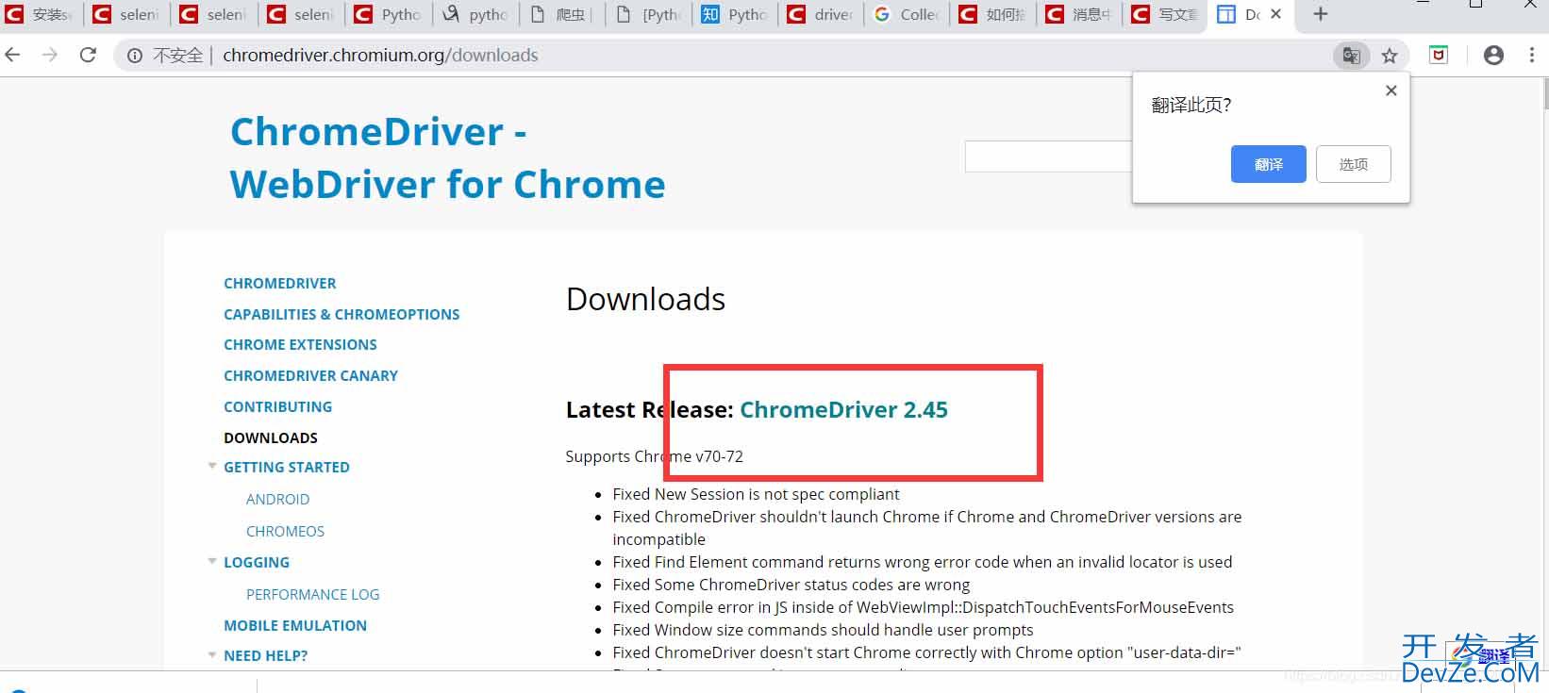Collapse the GETTING STARTED section arrow
Viewport: 1549px width, 693px height.
click(212, 466)
